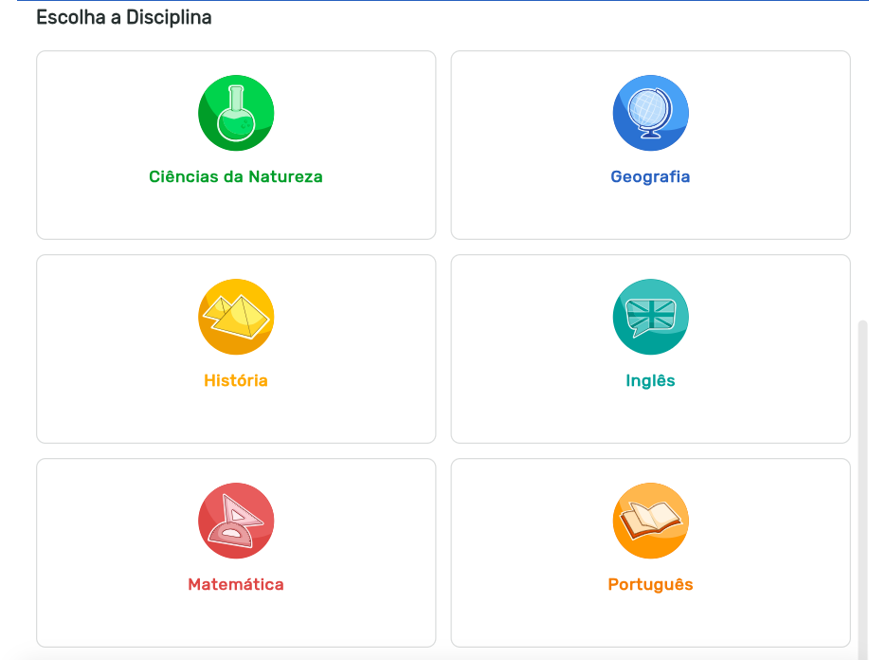Open the yellow pyramids História icon
The height and width of the screenshot is (660, 869).
[236, 317]
